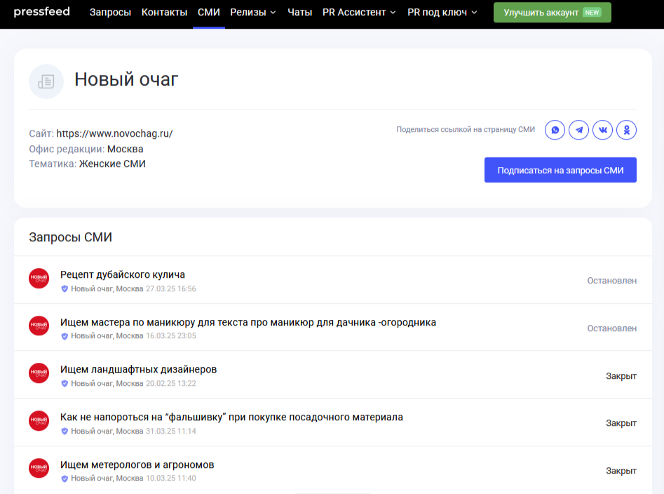
Task: Open the СМИ tab
Action: coord(209,13)
